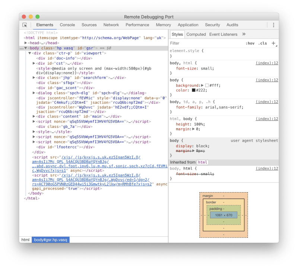Open the Network tab

(x=111, y=25)
